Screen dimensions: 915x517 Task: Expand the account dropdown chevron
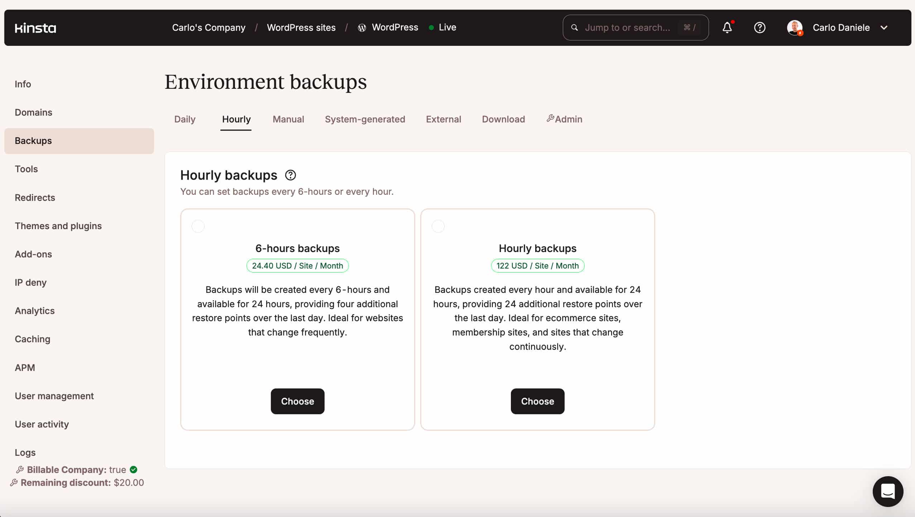click(x=884, y=28)
